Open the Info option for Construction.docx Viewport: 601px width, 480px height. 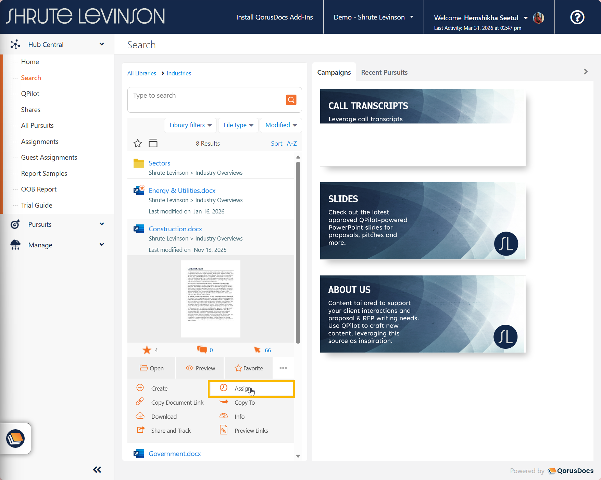[x=239, y=417]
